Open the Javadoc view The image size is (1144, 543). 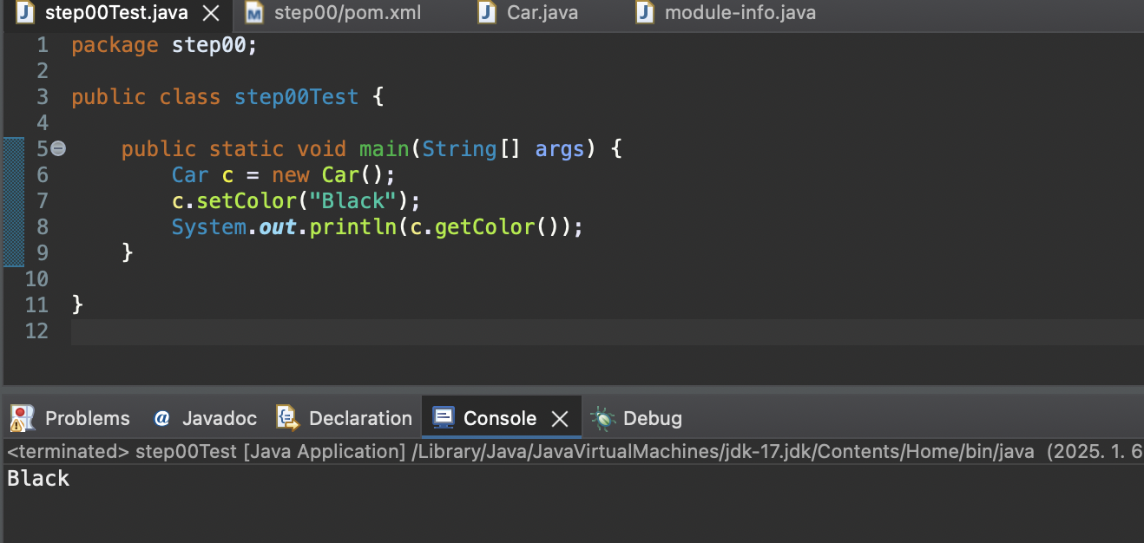click(x=220, y=418)
